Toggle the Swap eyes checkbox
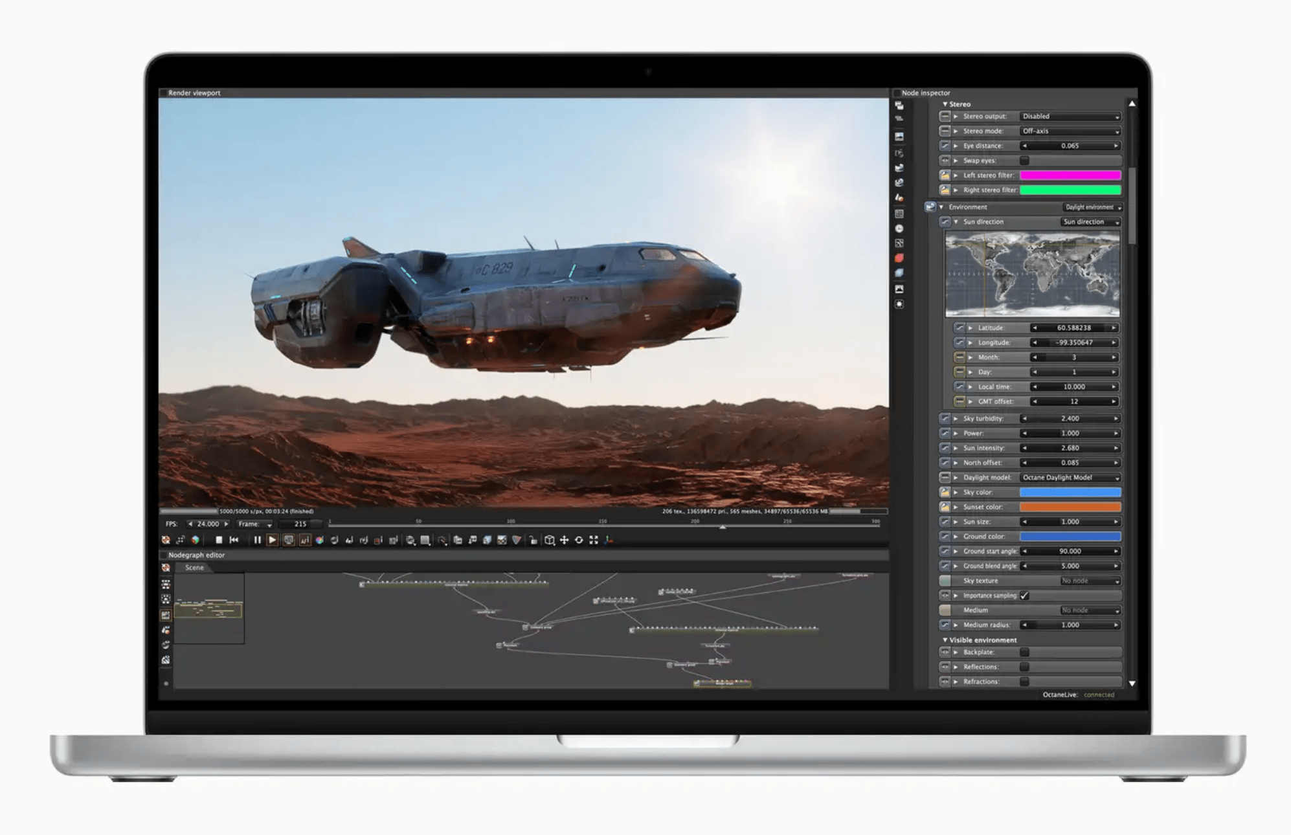This screenshot has height=835, width=1291. [x=1024, y=161]
